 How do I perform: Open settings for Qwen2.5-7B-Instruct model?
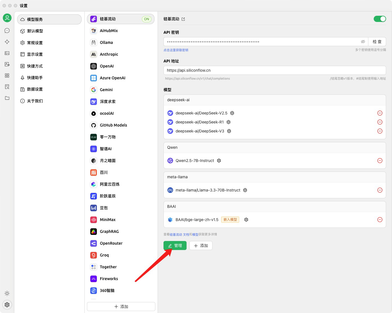pyautogui.click(x=219, y=161)
